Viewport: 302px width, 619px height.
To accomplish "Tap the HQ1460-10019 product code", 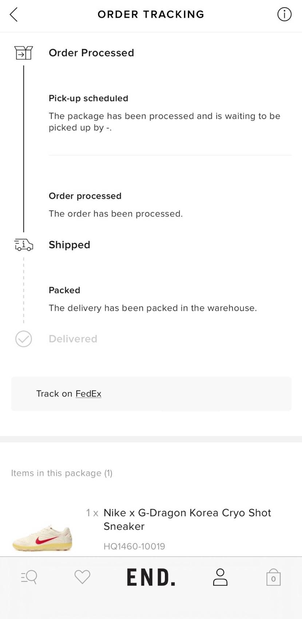I will pyautogui.click(x=134, y=546).
